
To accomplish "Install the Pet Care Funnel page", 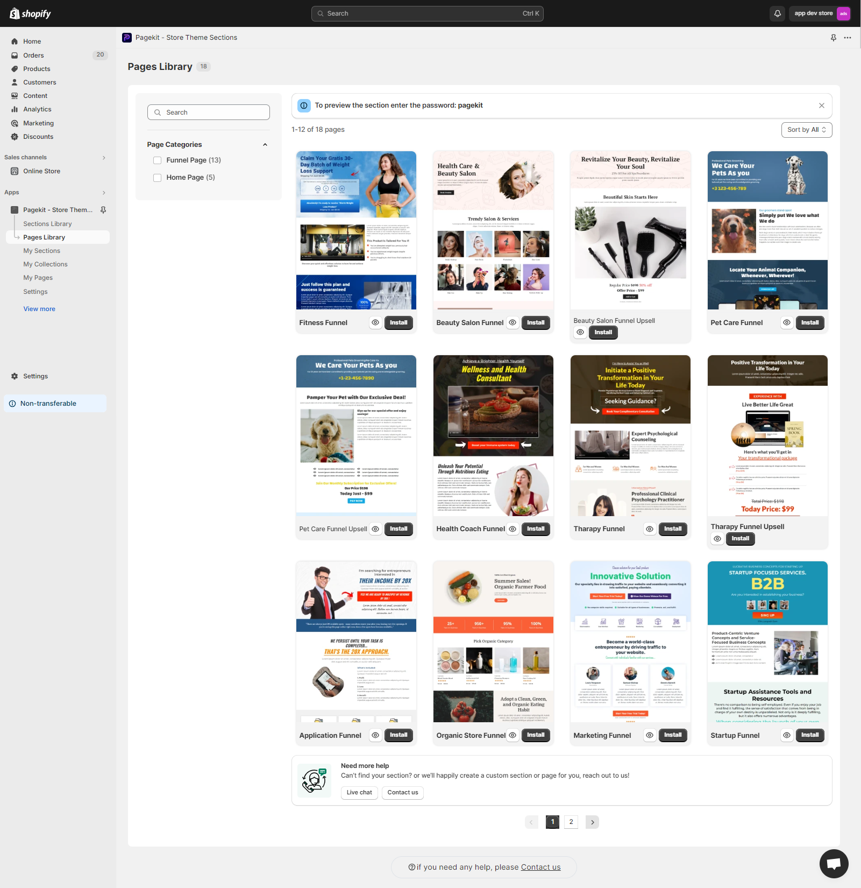I will [809, 323].
